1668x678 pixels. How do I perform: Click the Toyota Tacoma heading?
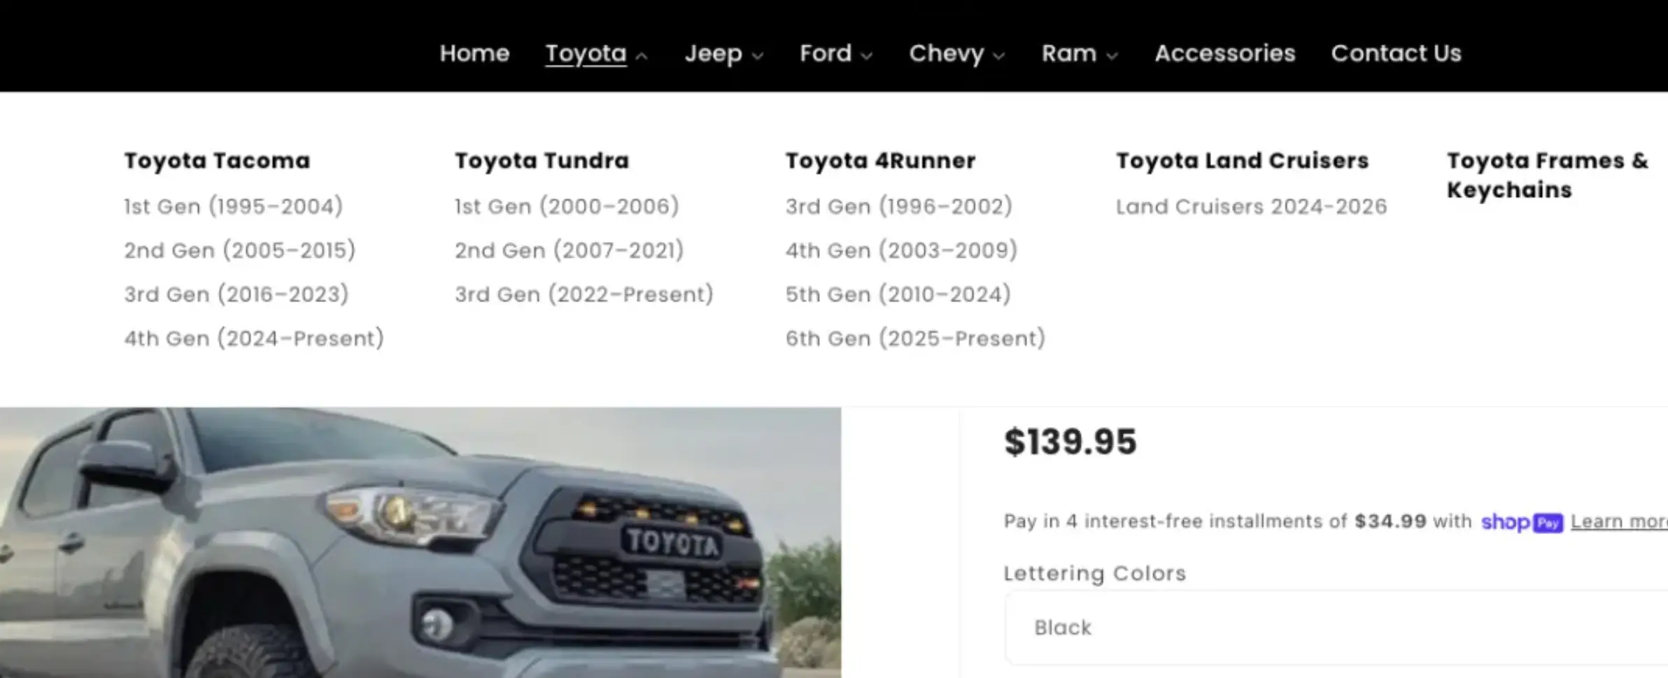[x=217, y=161]
